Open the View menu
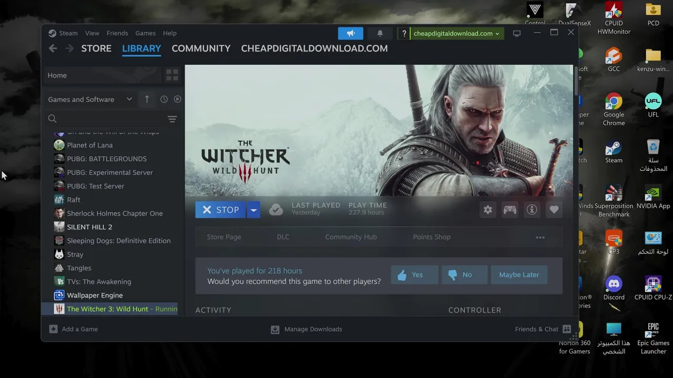This screenshot has height=378, width=673. [x=92, y=33]
